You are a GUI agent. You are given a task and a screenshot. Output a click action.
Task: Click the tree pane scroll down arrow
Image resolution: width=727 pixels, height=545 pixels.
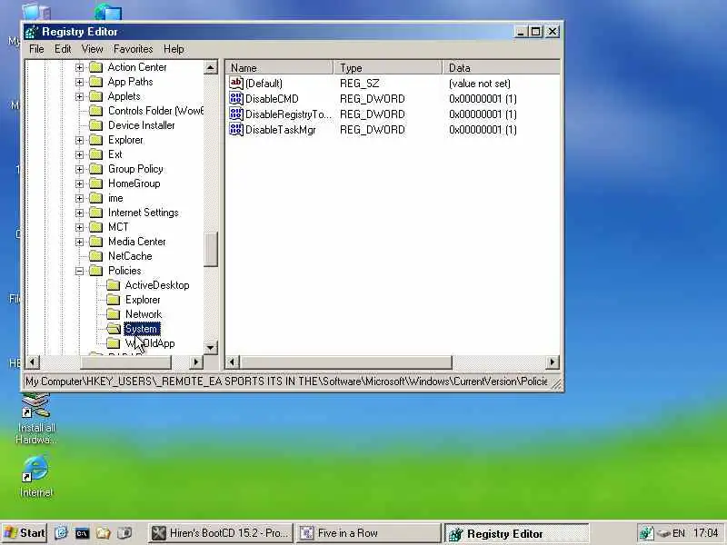click(x=211, y=348)
